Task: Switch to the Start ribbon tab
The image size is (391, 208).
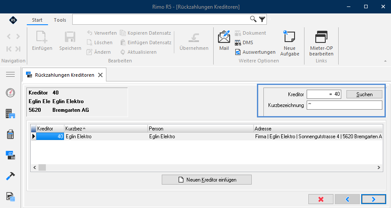Action: pos(37,20)
